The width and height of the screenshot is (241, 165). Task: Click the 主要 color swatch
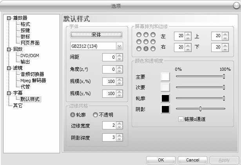(165, 77)
